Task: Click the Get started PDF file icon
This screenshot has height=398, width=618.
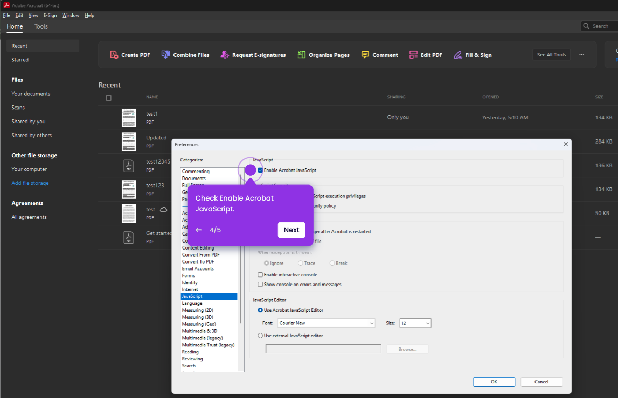Action: (x=128, y=237)
